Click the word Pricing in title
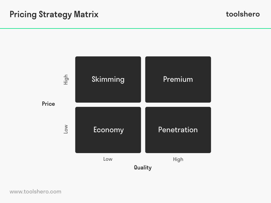Image resolution: width=271 pixels, height=203 pixels. pyautogui.click(x=23, y=14)
